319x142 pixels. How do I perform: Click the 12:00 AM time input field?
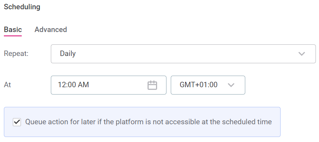tap(109, 85)
